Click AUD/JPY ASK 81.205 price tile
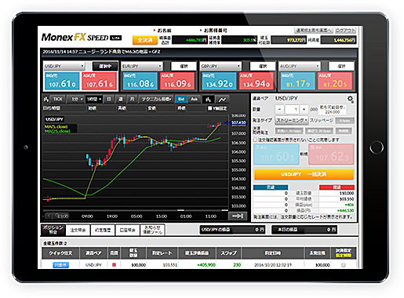The height and width of the screenshot is (298, 404). tap(335, 81)
